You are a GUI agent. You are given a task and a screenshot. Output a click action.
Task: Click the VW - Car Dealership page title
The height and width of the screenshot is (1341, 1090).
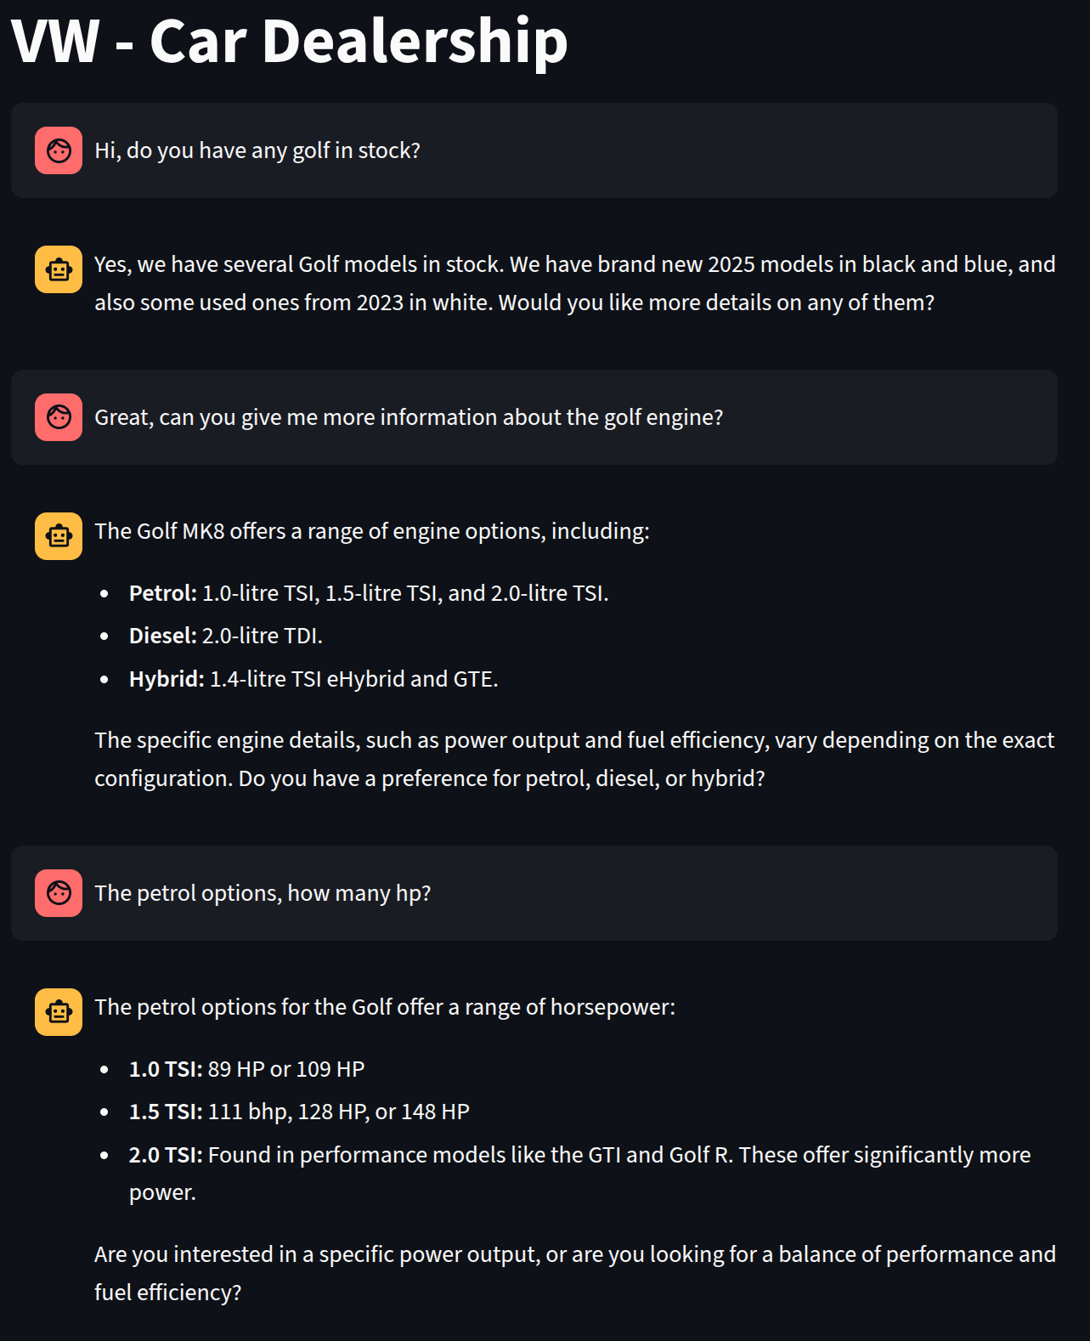[290, 41]
